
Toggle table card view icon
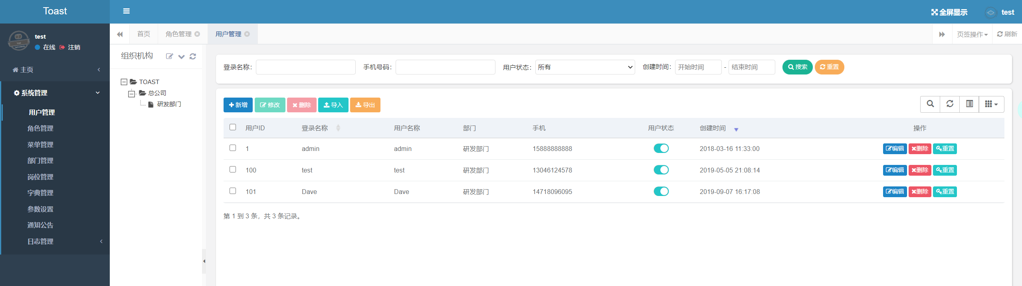coord(969,104)
